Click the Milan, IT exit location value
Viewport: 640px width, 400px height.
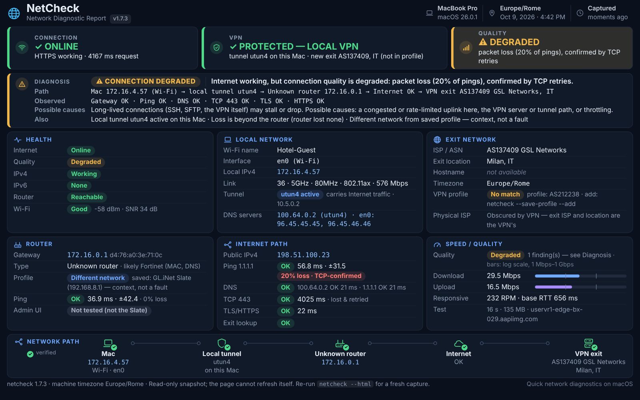coord(500,162)
